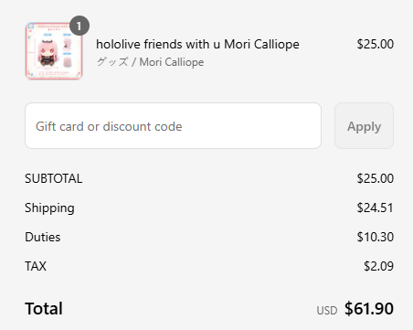This screenshot has width=413, height=330.
Task: Focus the Gift card or discount code field
Action: pos(173,126)
